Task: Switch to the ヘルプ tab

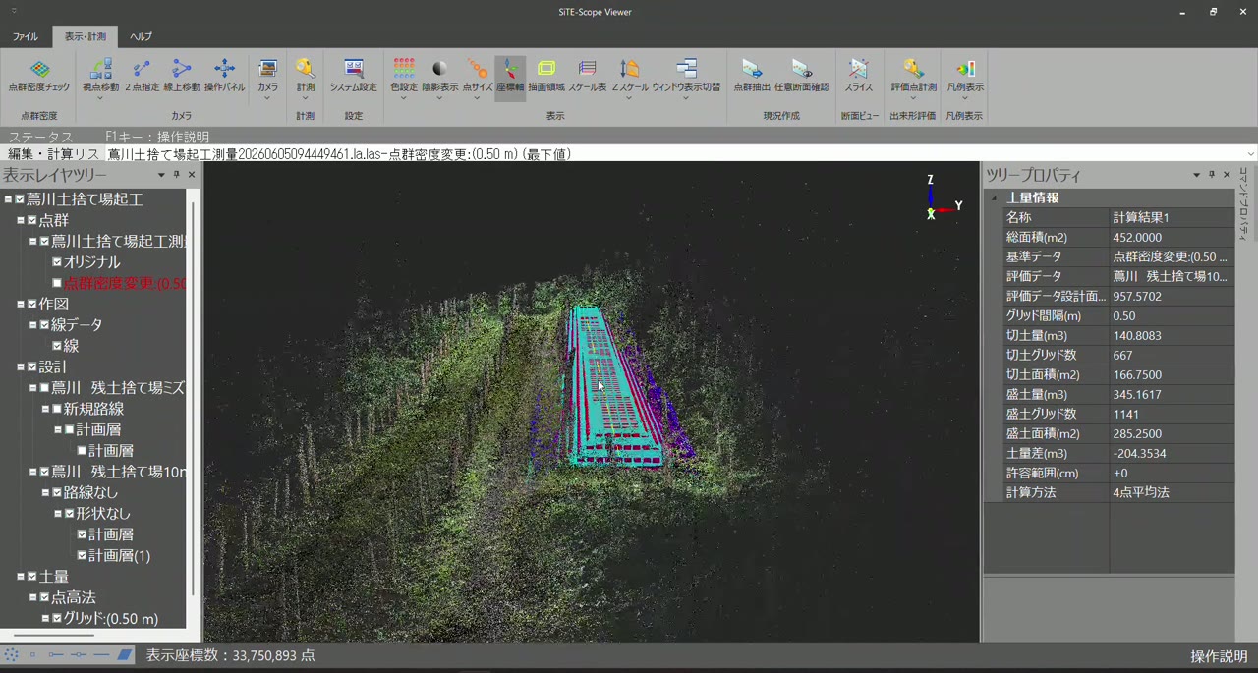Action: pos(141,36)
